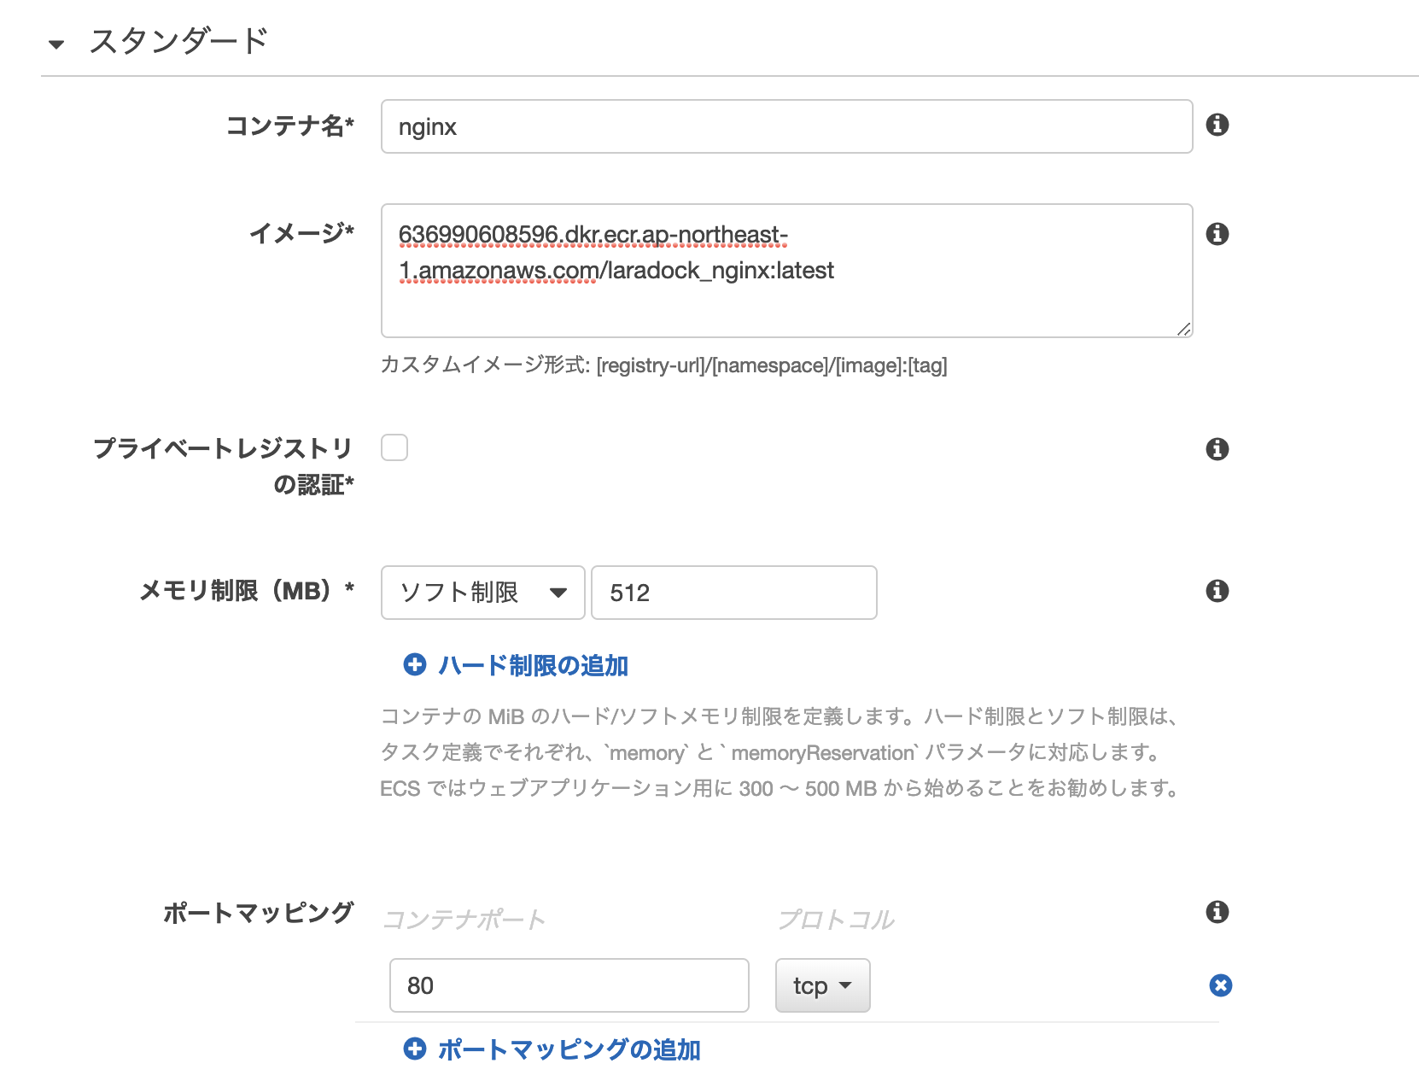Click info icon for メモリ制限 row
1419x1081 pixels.
(x=1217, y=591)
